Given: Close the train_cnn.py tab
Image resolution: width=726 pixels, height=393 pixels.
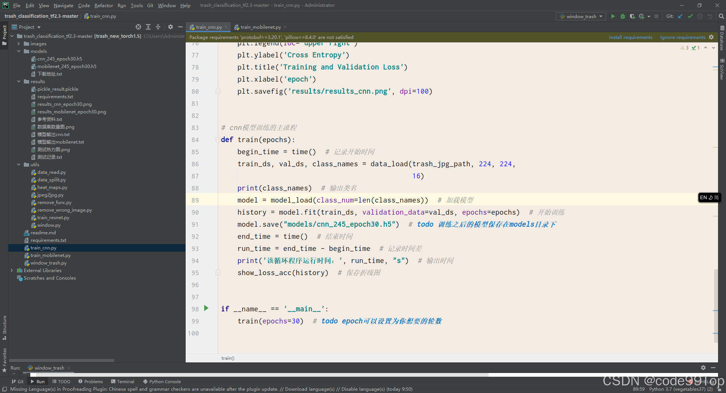Looking at the screenshot, I should (226, 27).
